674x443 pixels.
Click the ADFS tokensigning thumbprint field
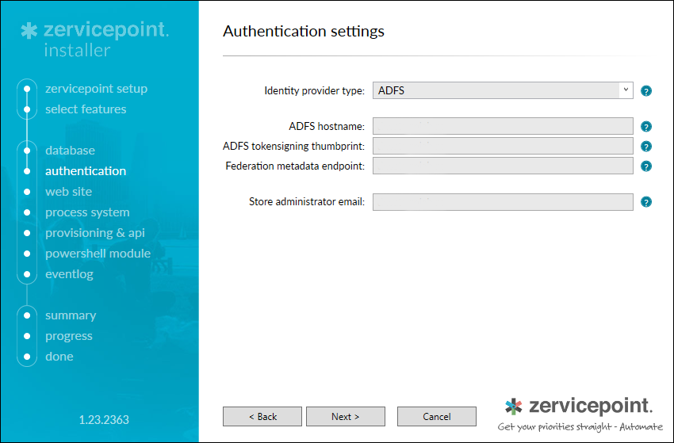[x=503, y=146]
